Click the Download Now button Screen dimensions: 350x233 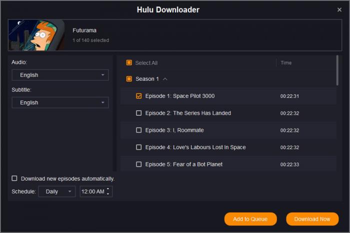pos(312,219)
